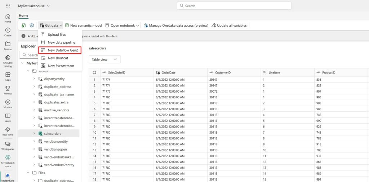Switch to the Home tab
Screen dimensions: 369x182
[x=23, y=15]
